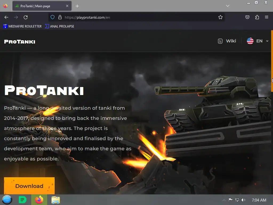Select the ProTanki | Main page tab
The width and height of the screenshot is (273, 205).
tap(42, 6)
